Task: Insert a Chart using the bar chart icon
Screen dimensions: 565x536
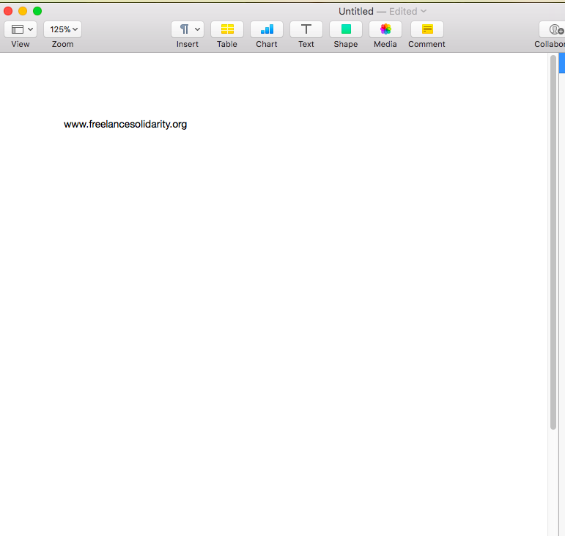Action: coord(267,29)
